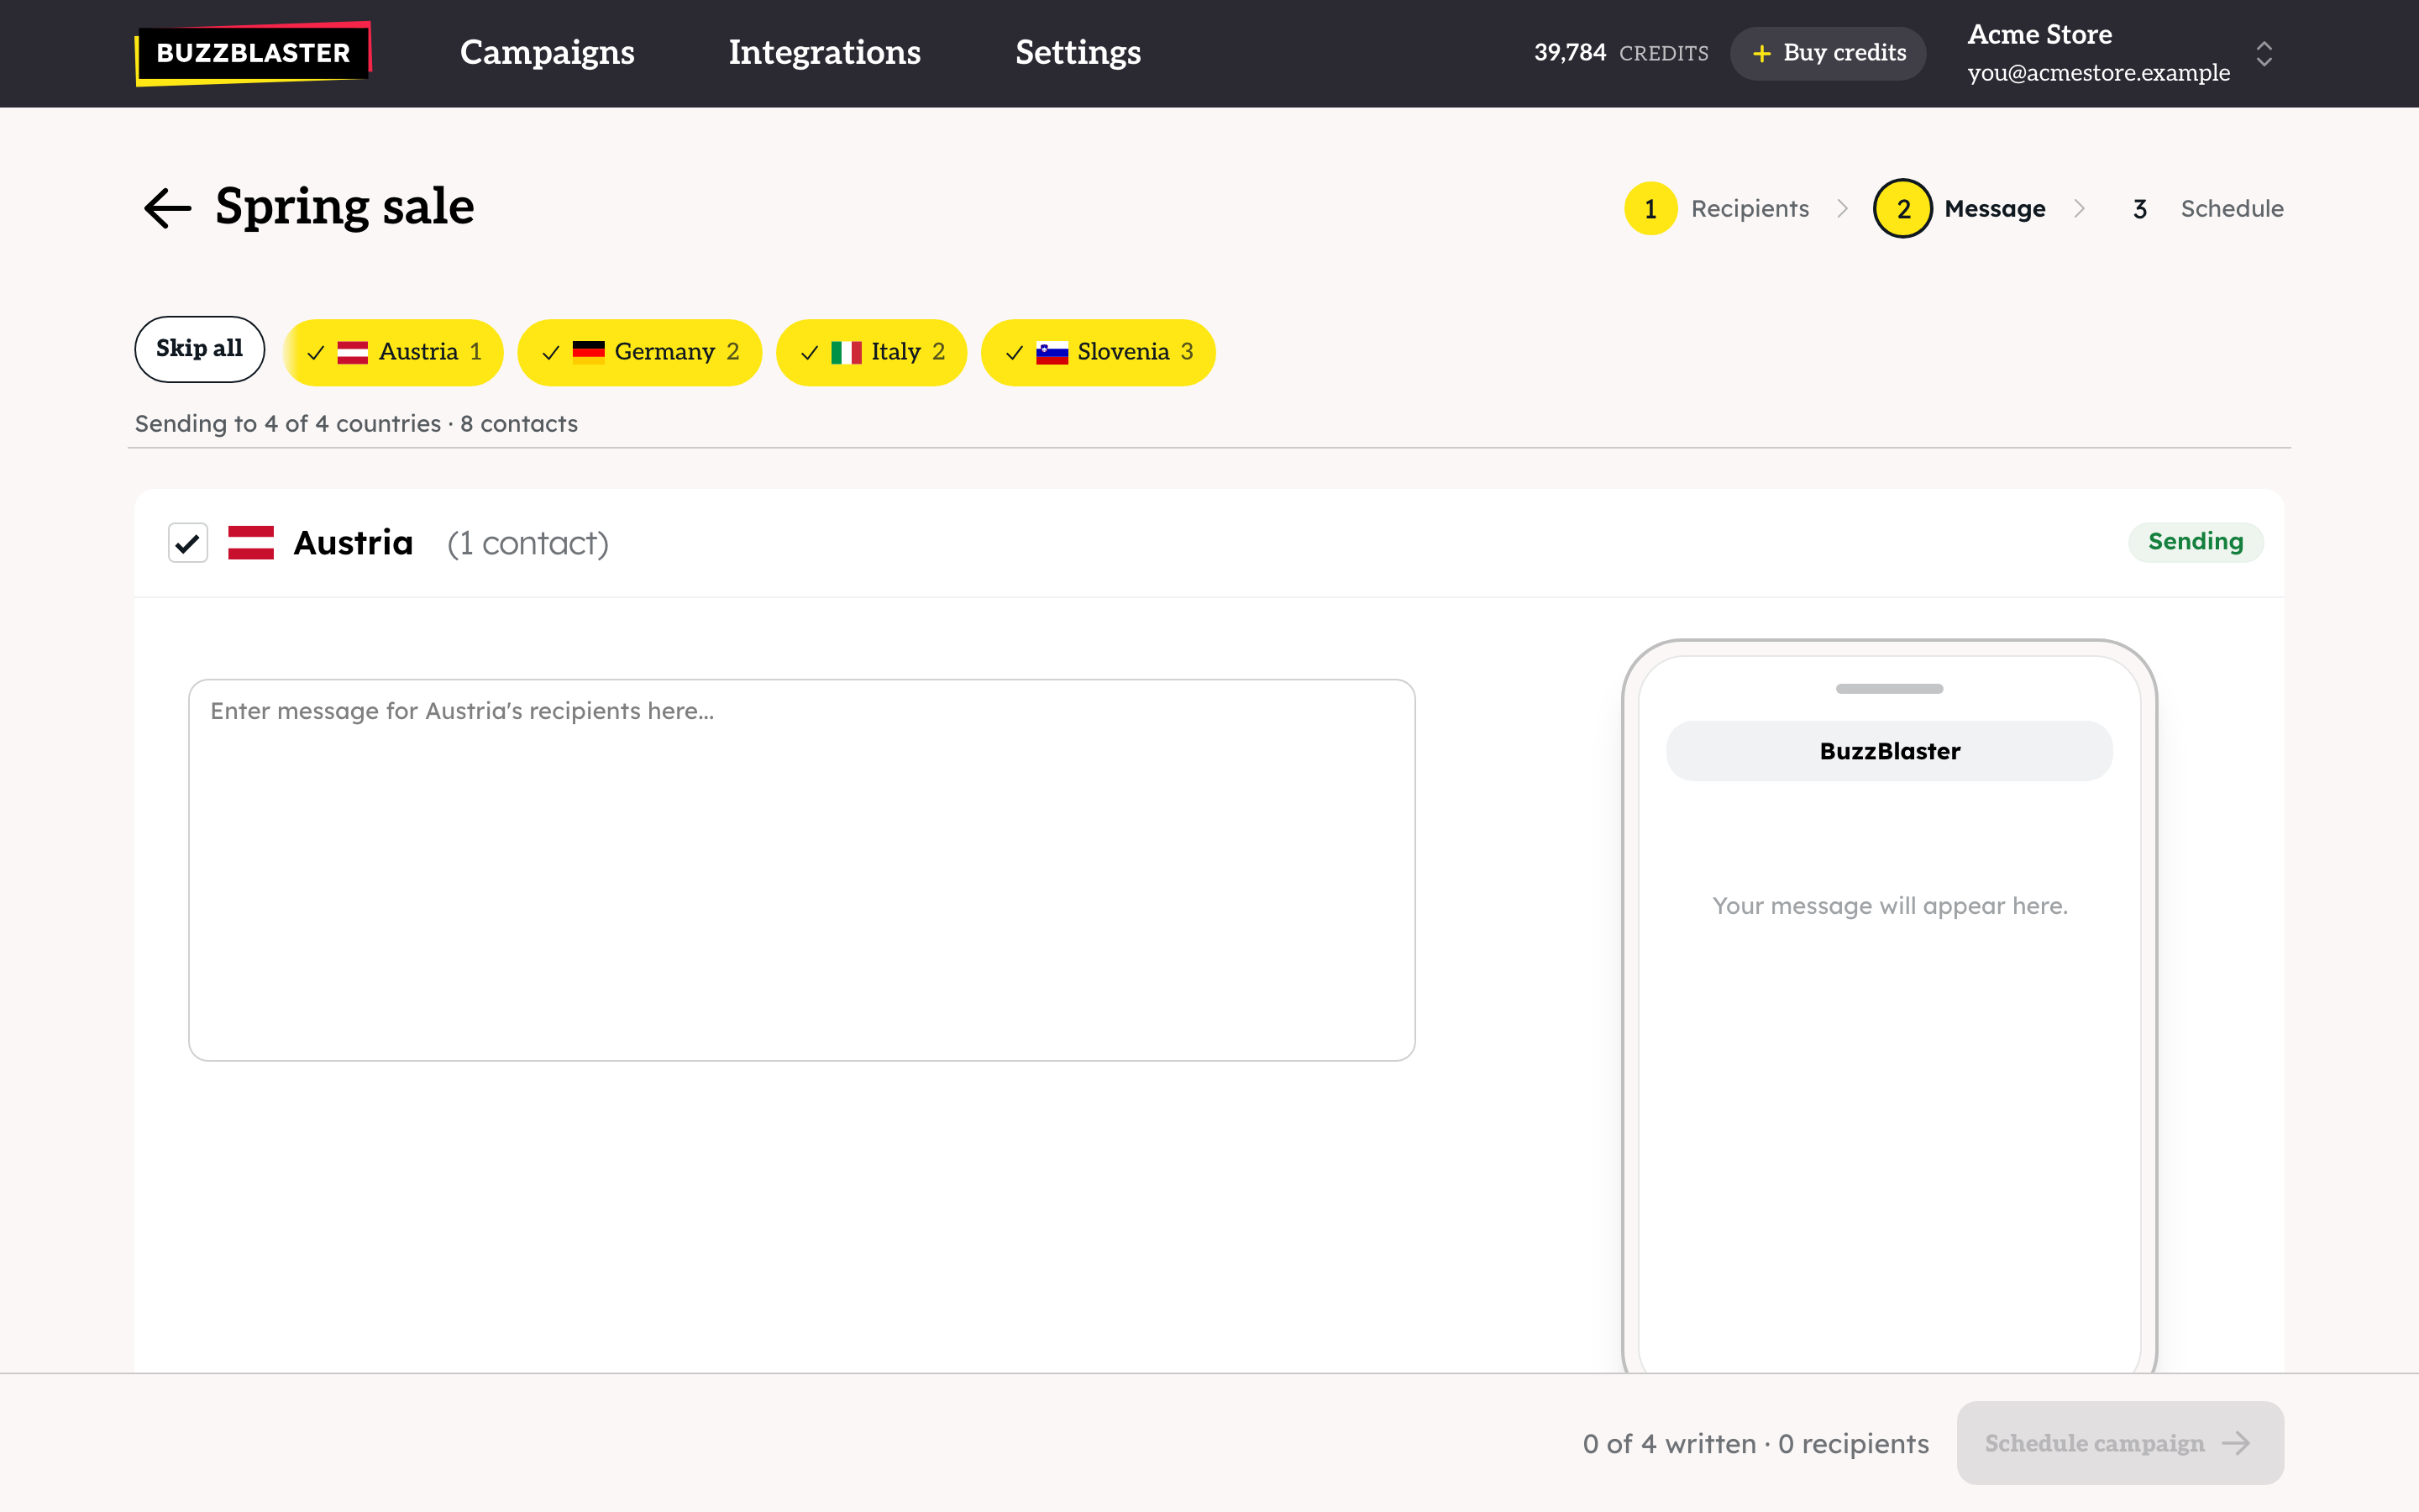Click the chevron after Message step
Screen dimensions: 2419x1512
tap(2079, 208)
